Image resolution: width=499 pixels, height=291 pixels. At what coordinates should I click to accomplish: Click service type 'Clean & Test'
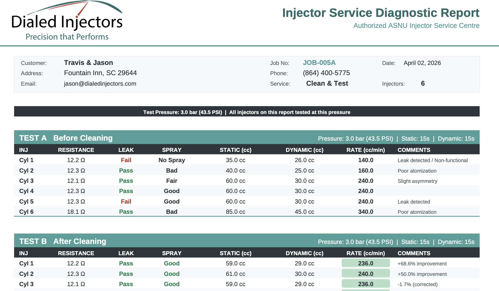327,83
